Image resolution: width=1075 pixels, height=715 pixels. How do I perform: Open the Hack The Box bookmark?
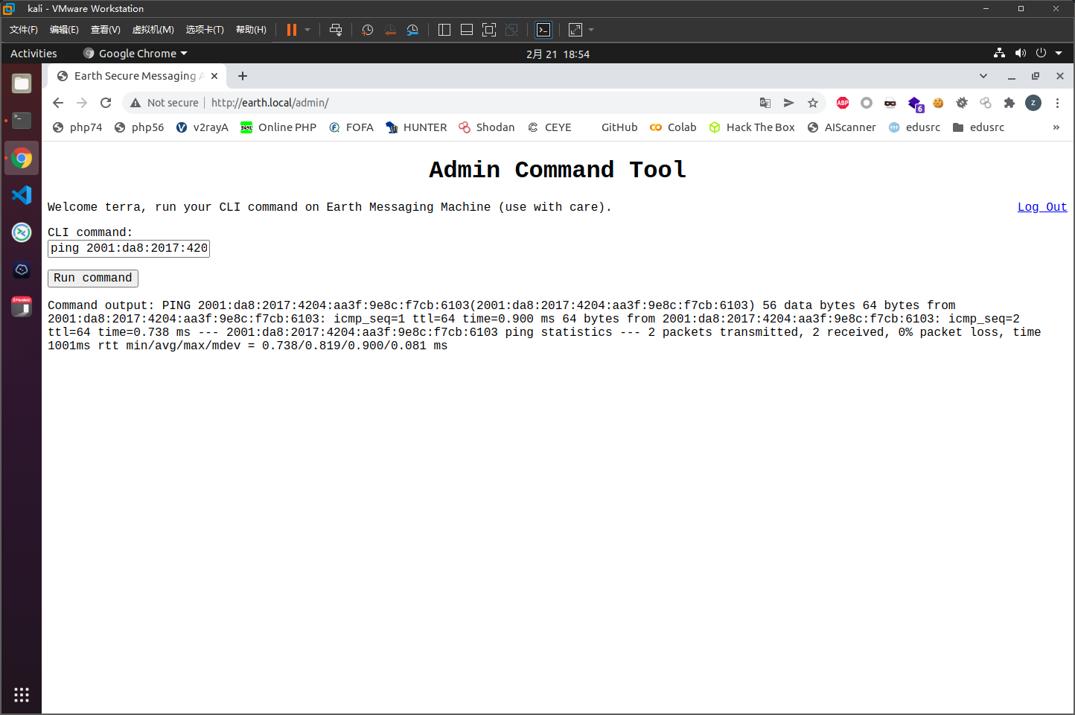(752, 127)
